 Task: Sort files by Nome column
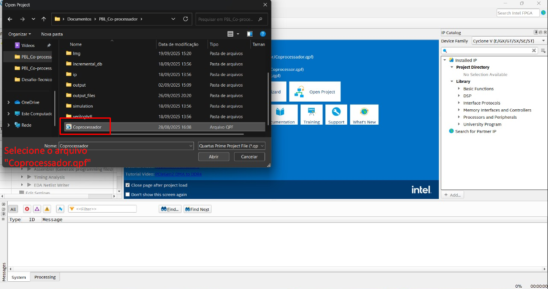(x=75, y=44)
